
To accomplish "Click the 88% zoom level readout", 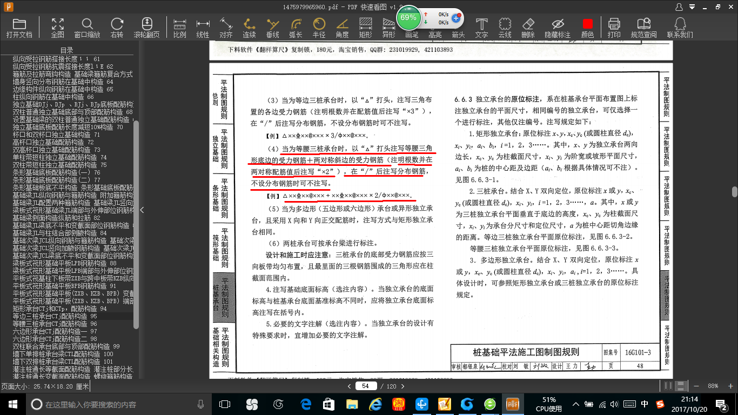I will [x=713, y=386].
